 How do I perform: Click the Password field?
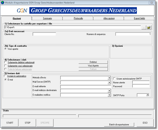(x=141, y=86)
